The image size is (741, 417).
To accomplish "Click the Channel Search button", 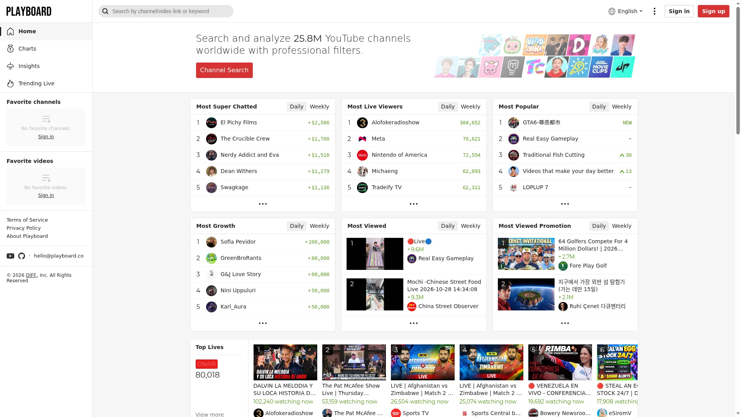I will (x=224, y=70).
